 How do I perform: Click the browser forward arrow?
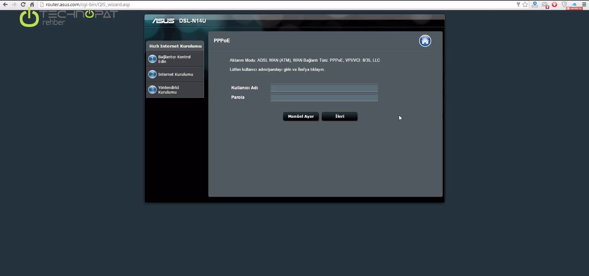coord(14,5)
